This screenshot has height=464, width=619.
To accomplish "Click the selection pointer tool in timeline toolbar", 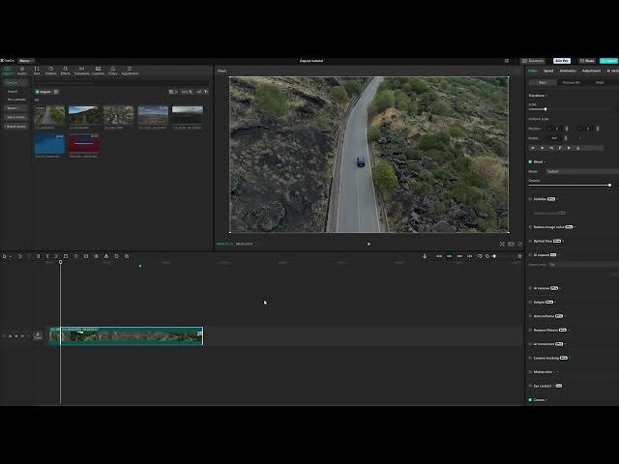I will [x=4, y=256].
